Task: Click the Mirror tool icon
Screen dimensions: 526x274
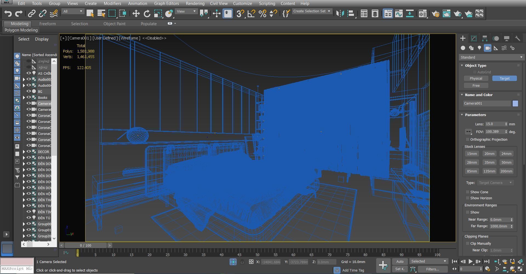Action: click(x=340, y=13)
